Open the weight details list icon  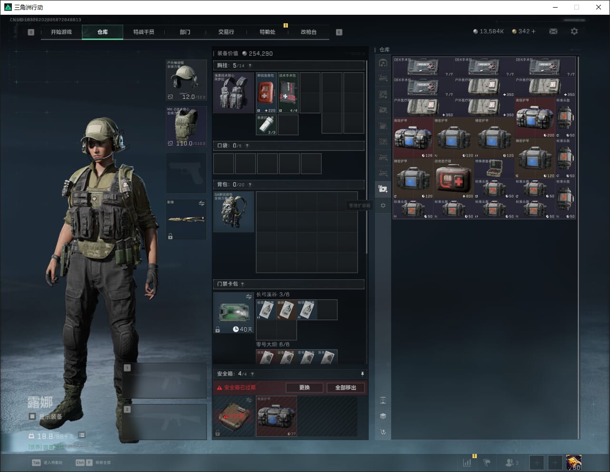(82, 435)
